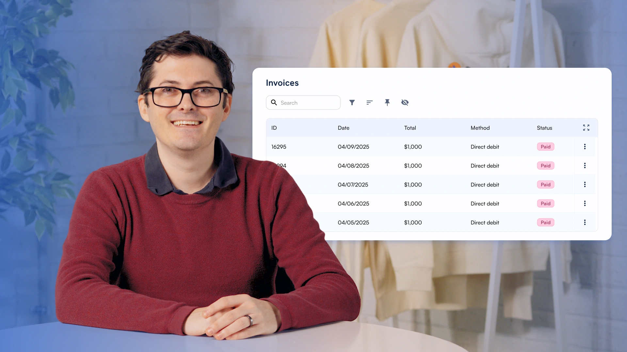Click the sort lines icon
627x352 pixels.
(369, 103)
